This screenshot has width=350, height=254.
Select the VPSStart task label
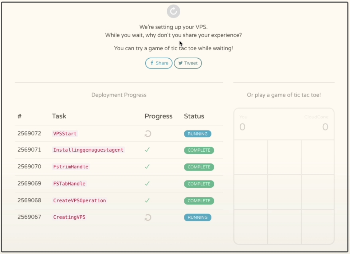pyautogui.click(x=65, y=134)
